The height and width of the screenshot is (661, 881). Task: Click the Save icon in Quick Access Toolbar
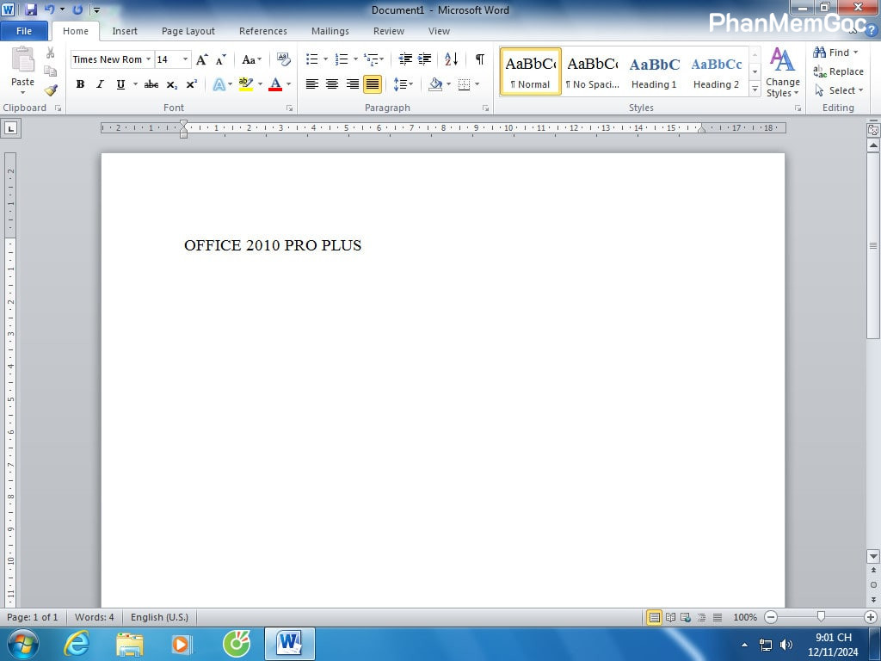click(31, 10)
